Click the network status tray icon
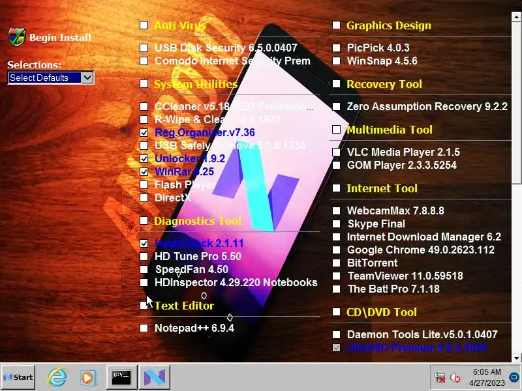This screenshot has width=522, height=391. tap(440, 378)
